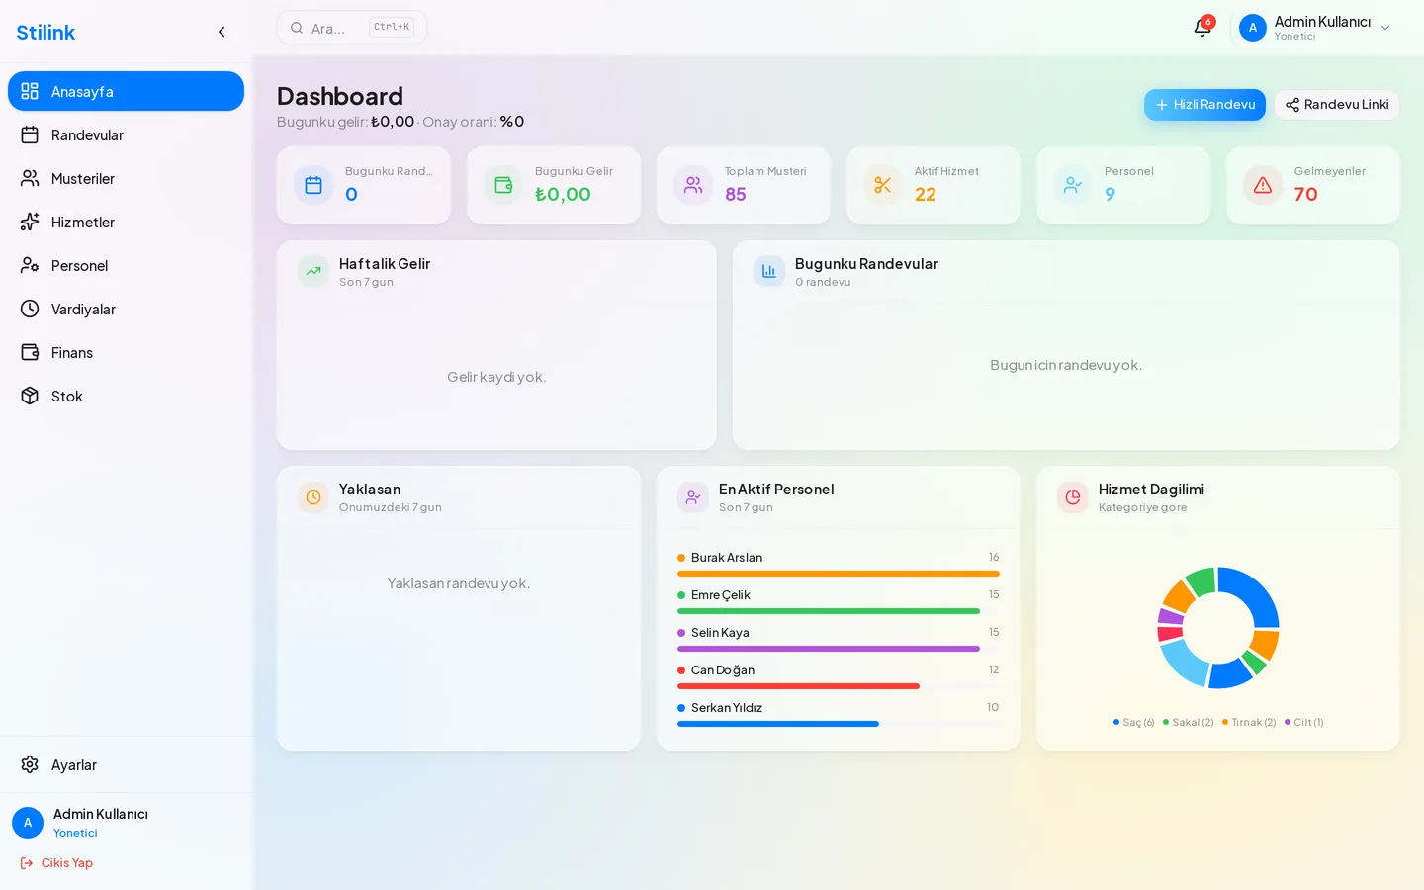Click the user-check icon on Personel card
This screenshot has width=1424, height=890.
[1073, 185]
